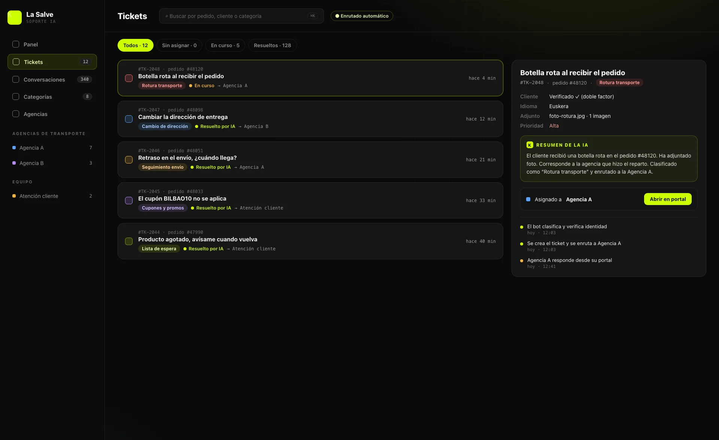Open the Panel section
Image resolution: width=719 pixels, height=440 pixels.
52,44
